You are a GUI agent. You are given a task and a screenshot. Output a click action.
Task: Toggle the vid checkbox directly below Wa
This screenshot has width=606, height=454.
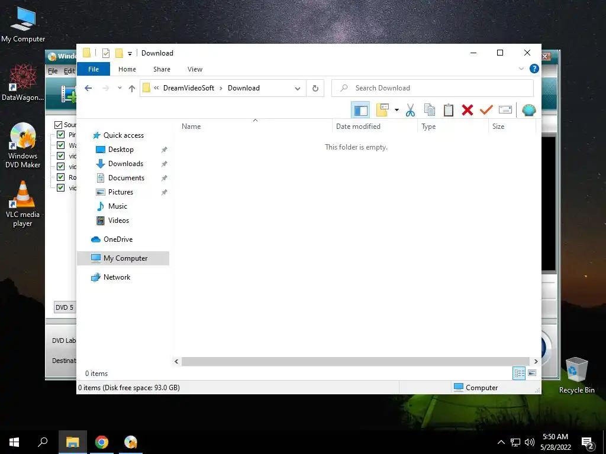tap(61, 156)
